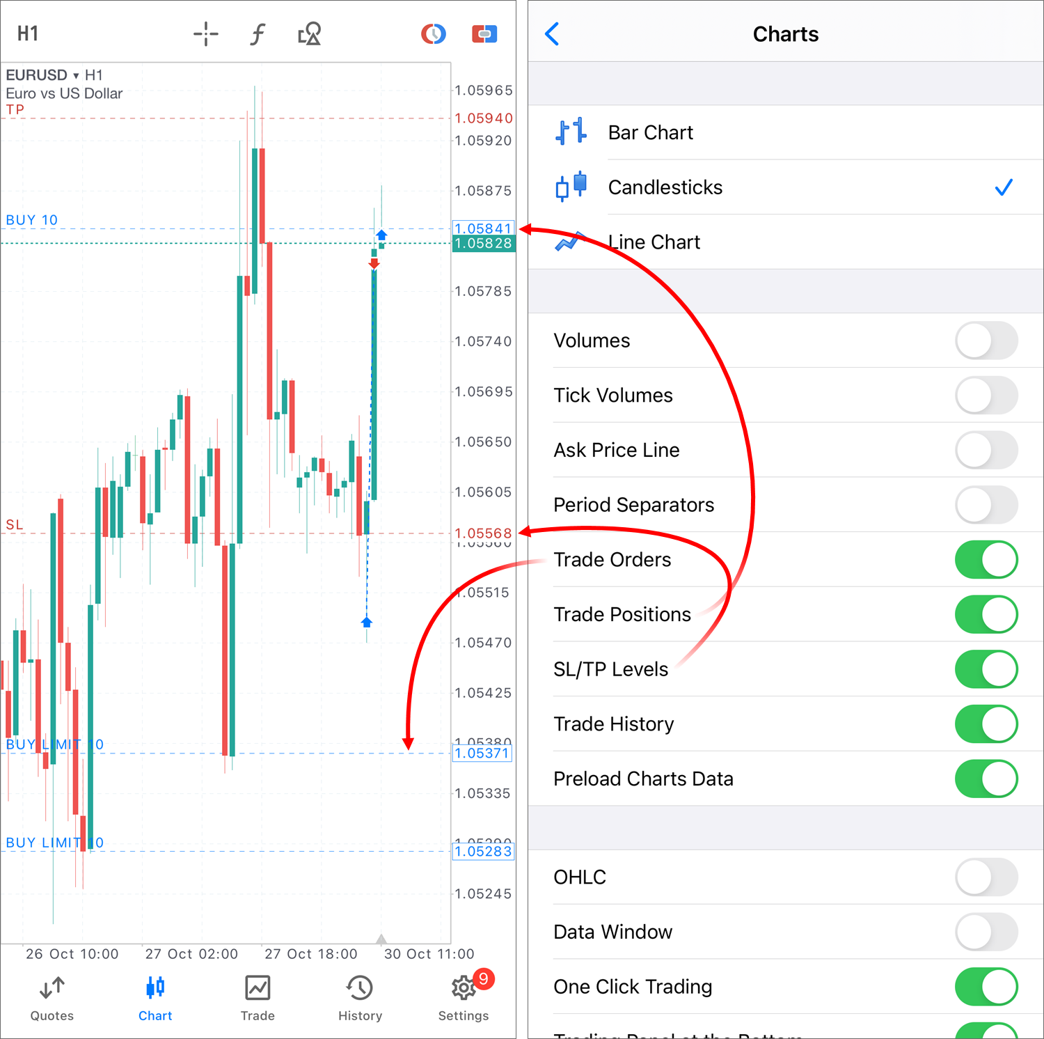Image resolution: width=1044 pixels, height=1039 pixels.
Task: Turn on the Ask Price Line toggle
Action: 986,450
